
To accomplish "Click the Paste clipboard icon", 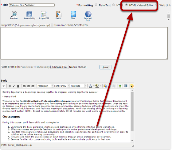I will 58,15.
